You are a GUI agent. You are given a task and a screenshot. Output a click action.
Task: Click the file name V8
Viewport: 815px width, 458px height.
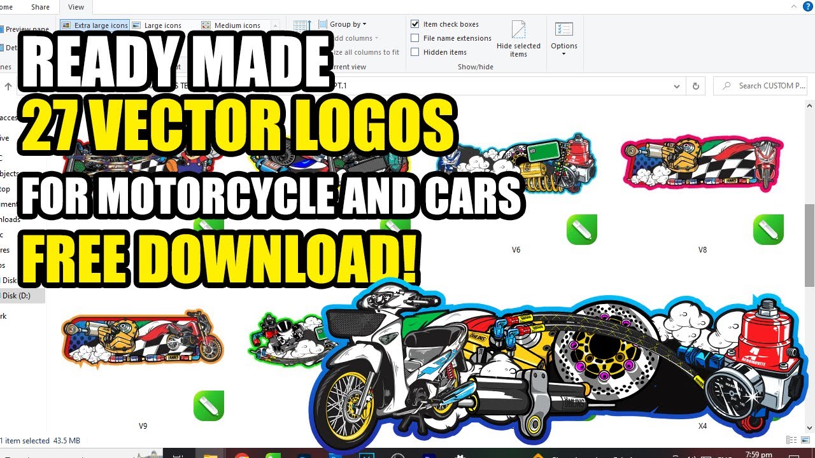pyautogui.click(x=702, y=250)
